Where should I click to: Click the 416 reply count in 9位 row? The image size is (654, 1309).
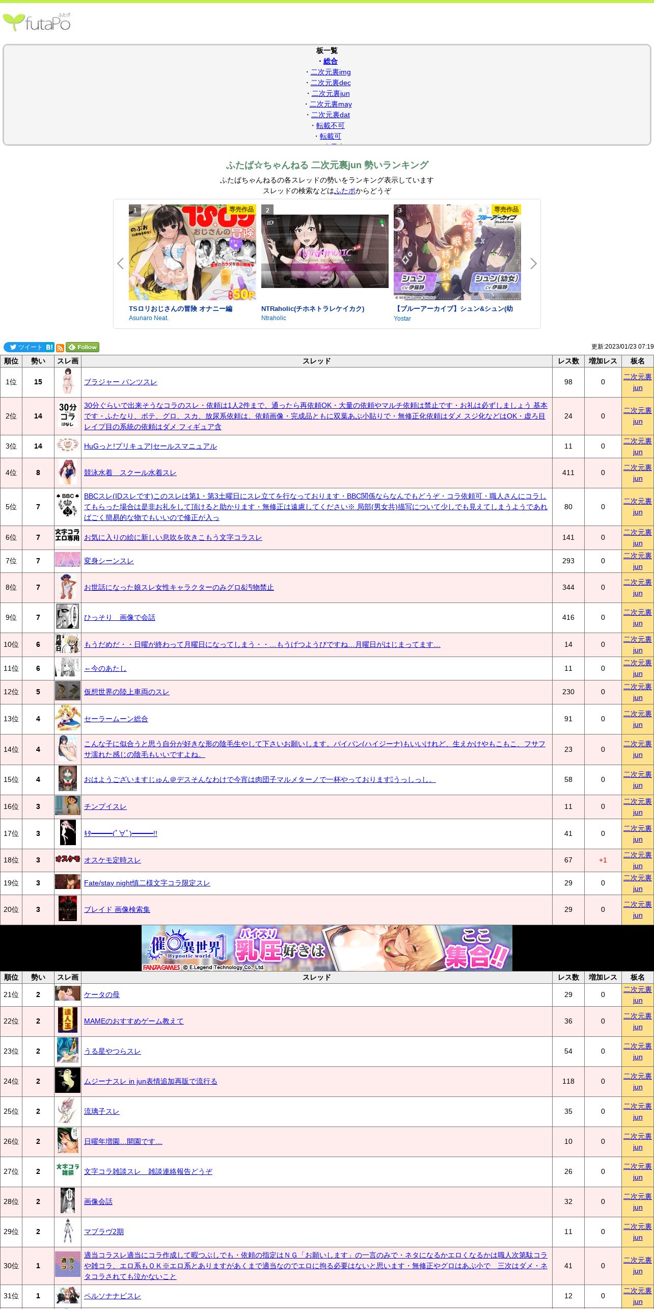coord(568,617)
